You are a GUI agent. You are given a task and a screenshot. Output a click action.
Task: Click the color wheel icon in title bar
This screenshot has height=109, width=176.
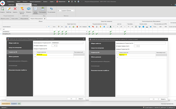[69, 2]
